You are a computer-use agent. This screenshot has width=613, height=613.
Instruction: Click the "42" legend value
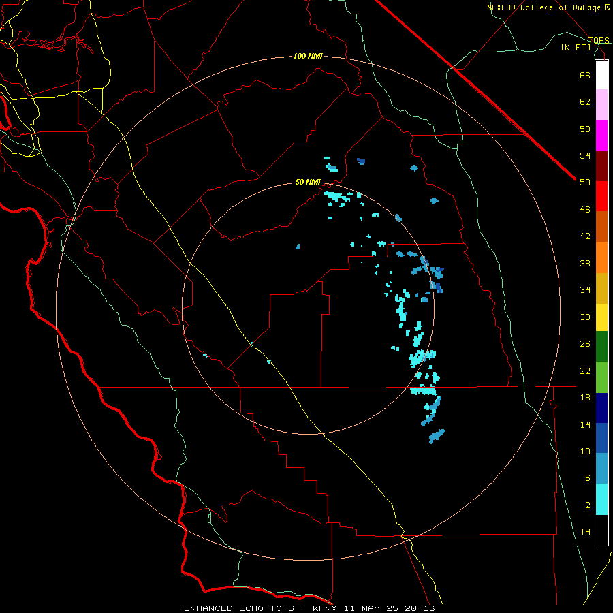click(x=585, y=236)
